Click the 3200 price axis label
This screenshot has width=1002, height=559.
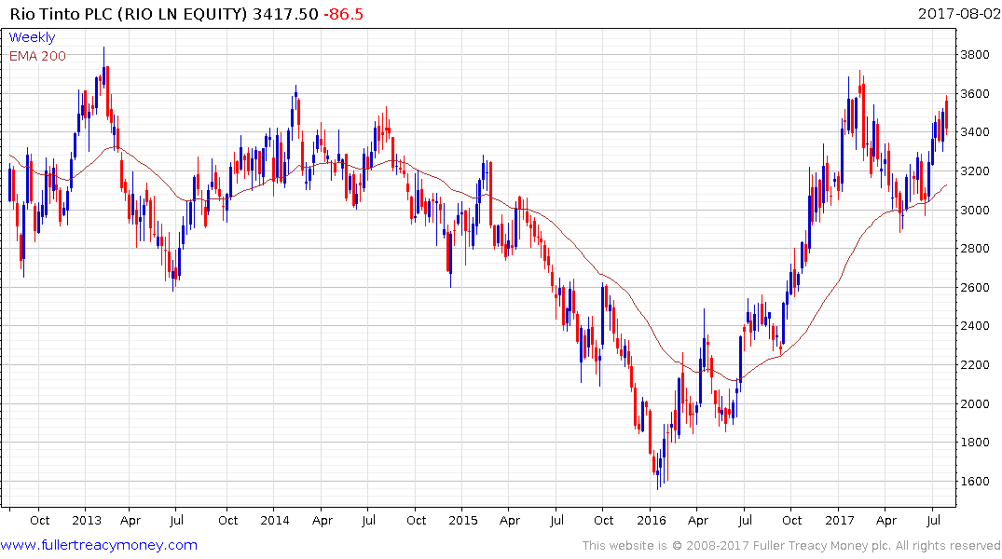(x=975, y=171)
